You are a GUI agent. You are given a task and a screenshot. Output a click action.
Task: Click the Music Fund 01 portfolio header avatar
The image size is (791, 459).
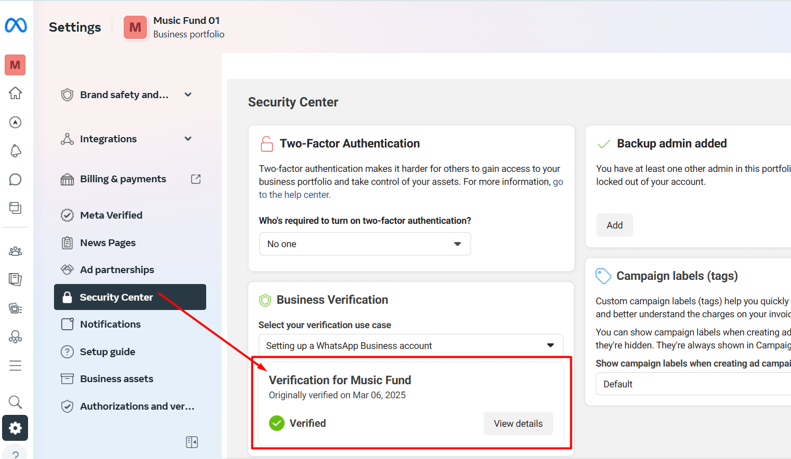pyautogui.click(x=135, y=27)
